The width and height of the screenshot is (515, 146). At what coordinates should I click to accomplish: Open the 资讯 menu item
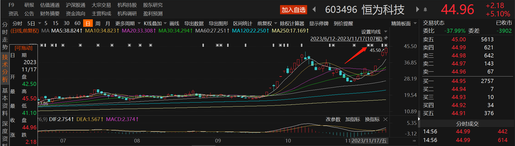point(13,14)
